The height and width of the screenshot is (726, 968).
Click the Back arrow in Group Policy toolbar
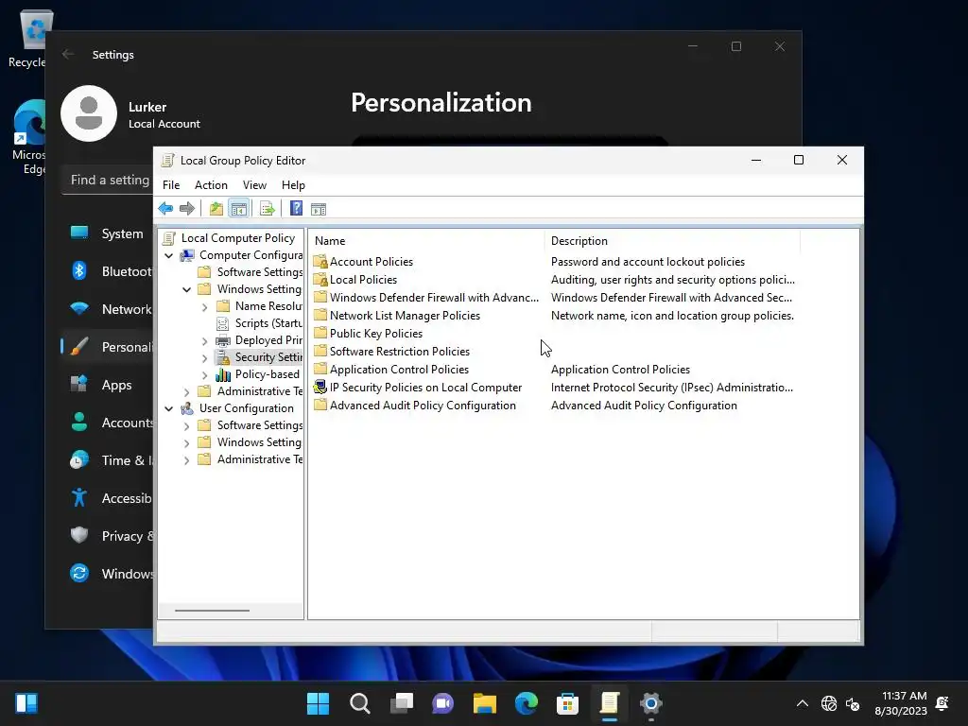coord(165,209)
